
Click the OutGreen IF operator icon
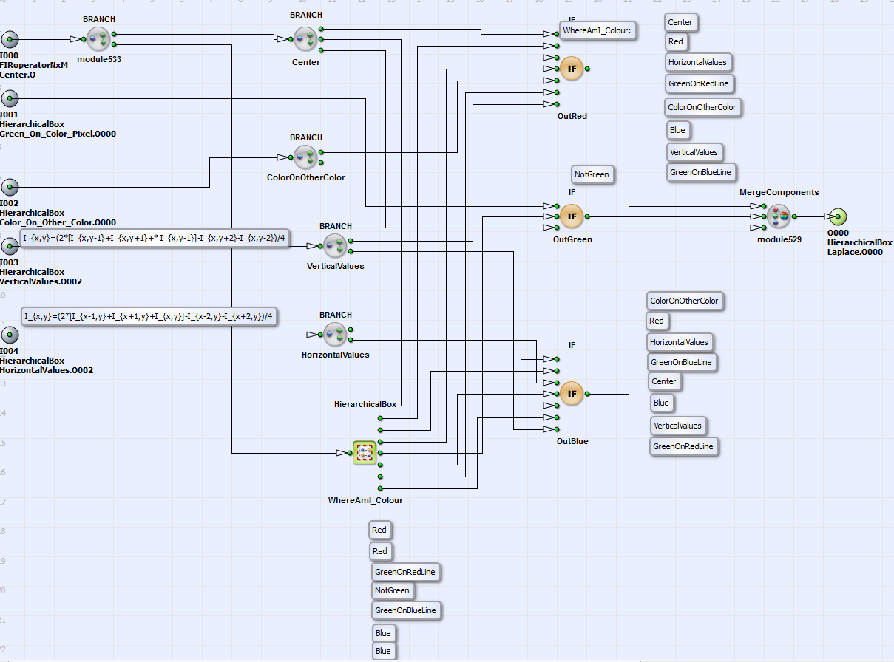(572, 216)
